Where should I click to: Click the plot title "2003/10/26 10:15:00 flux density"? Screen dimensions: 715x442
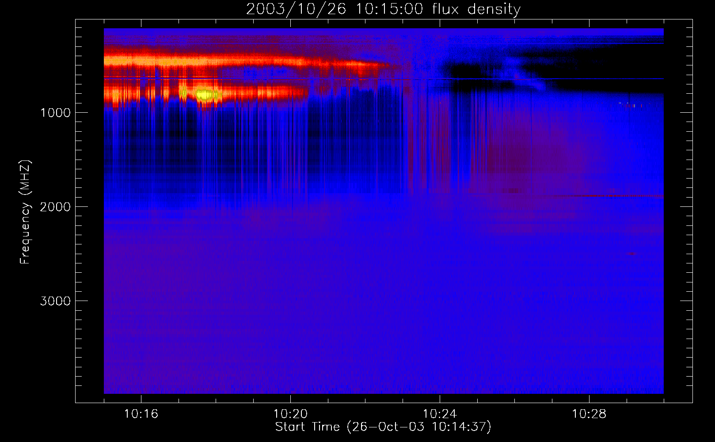[383, 9]
